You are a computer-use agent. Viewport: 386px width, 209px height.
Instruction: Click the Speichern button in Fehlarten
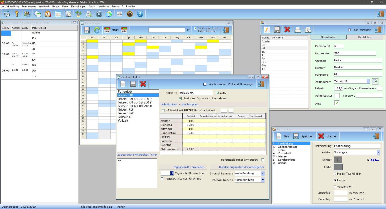pyautogui.click(x=303, y=136)
